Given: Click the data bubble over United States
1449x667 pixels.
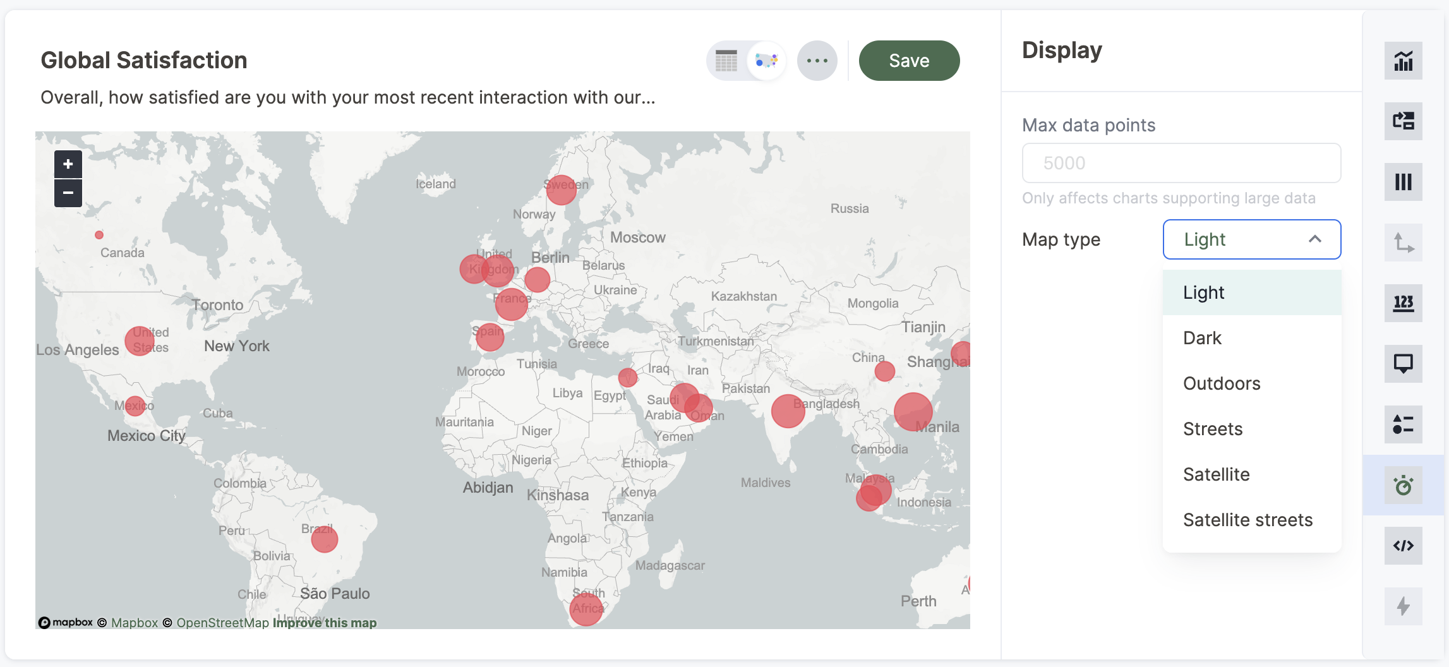Looking at the screenshot, I should 140,341.
